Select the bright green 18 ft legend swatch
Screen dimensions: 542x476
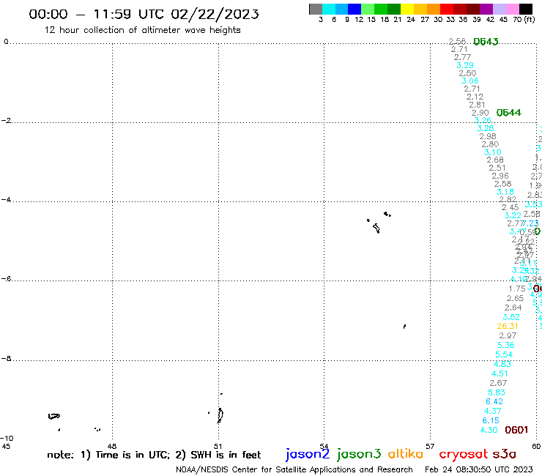pos(381,9)
